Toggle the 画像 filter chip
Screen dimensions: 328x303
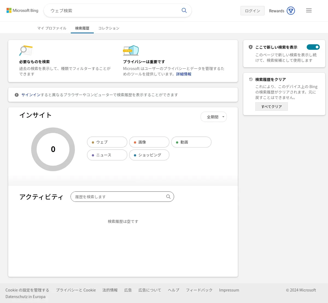(x=149, y=142)
